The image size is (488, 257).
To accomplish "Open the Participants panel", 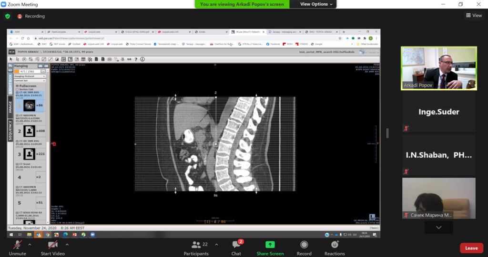I will tap(196, 248).
